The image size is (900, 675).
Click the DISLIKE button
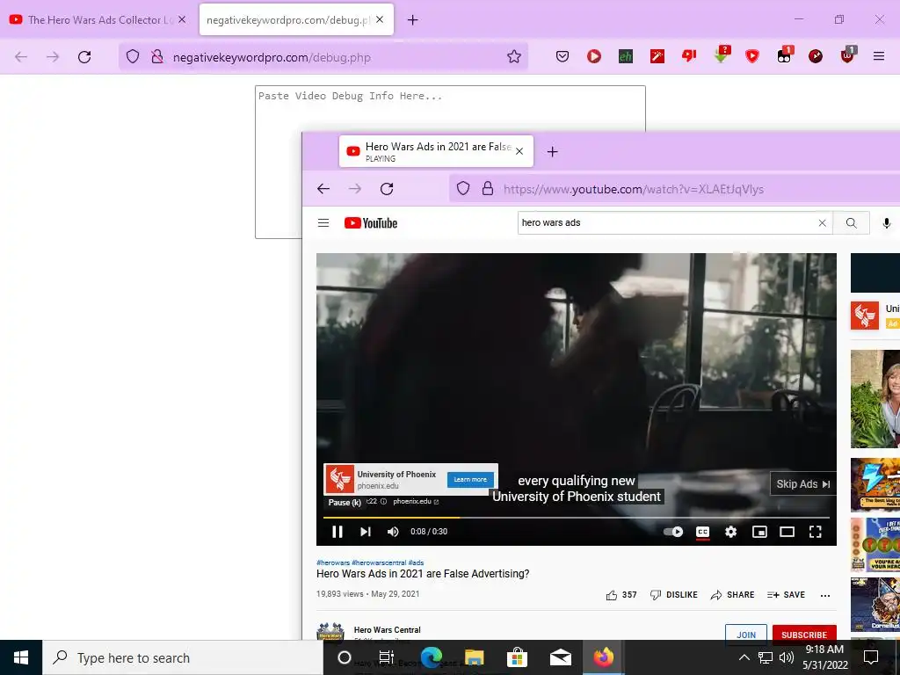pyautogui.click(x=673, y=595)
